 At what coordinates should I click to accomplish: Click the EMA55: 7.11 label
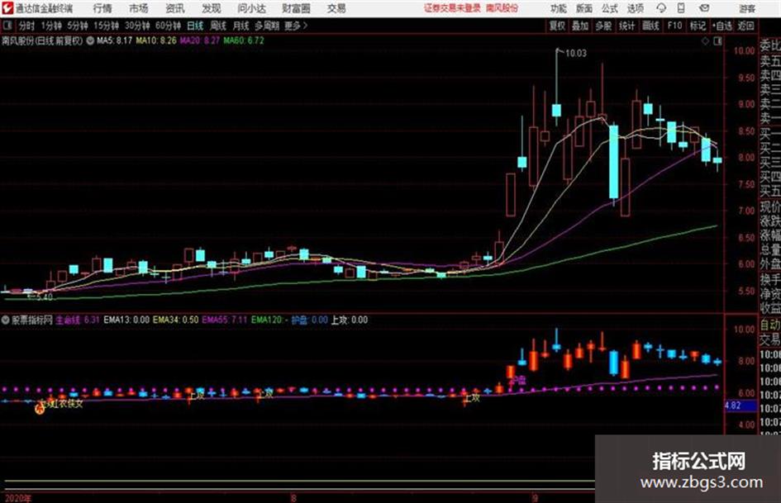[225, 320]
